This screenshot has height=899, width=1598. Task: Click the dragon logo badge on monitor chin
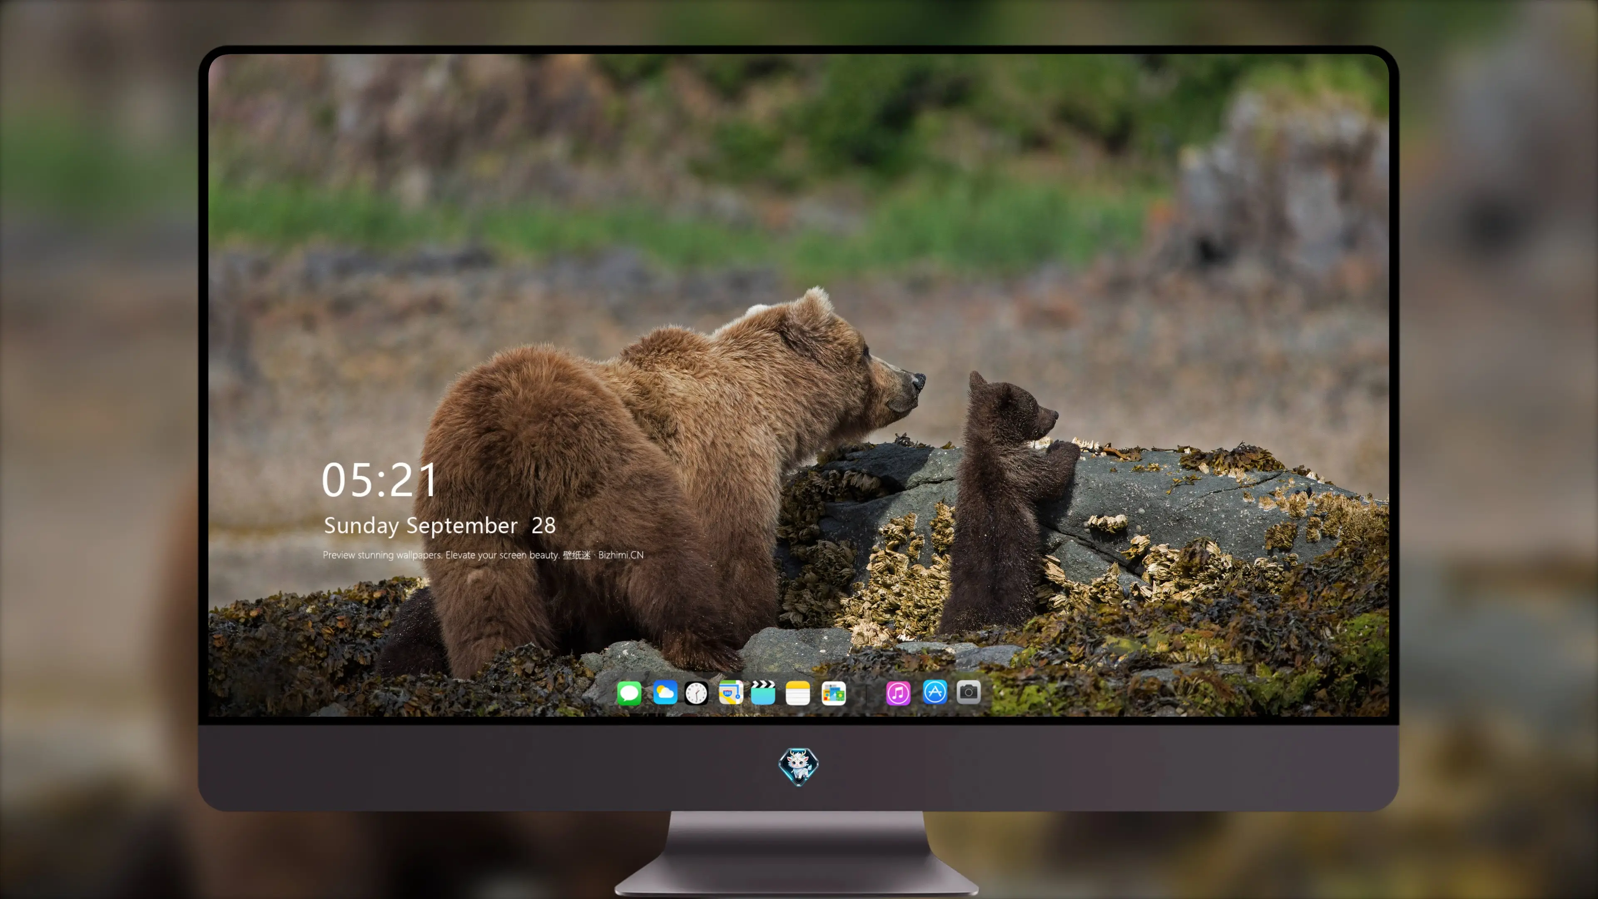point(799,767)
